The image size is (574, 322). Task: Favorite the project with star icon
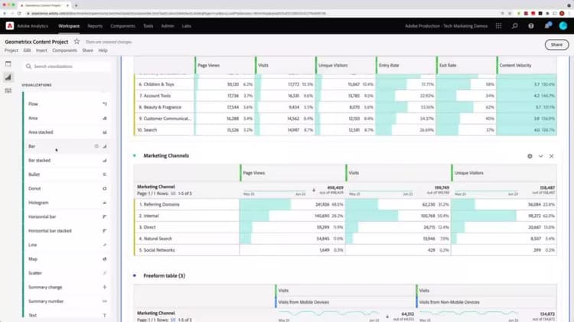77,41
